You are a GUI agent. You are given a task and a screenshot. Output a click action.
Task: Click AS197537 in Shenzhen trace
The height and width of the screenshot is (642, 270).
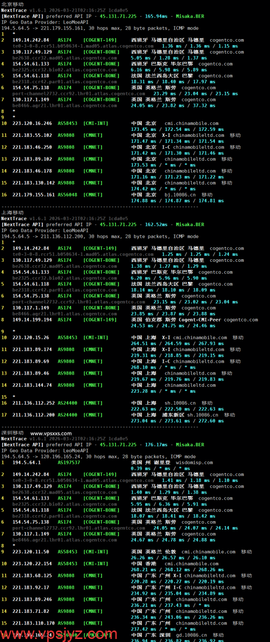tap(68, 462)
